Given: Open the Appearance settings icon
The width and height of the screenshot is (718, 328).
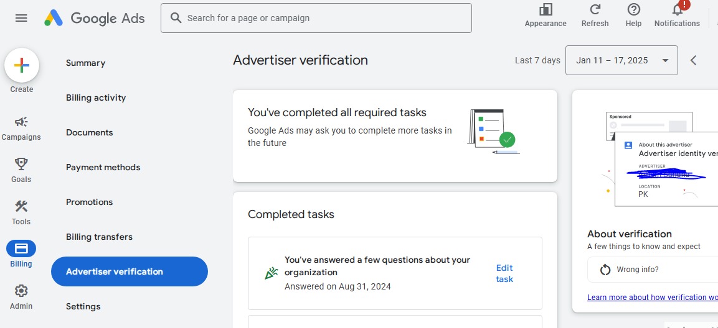Looking at the screenshot, I should [x=546, y=10].
